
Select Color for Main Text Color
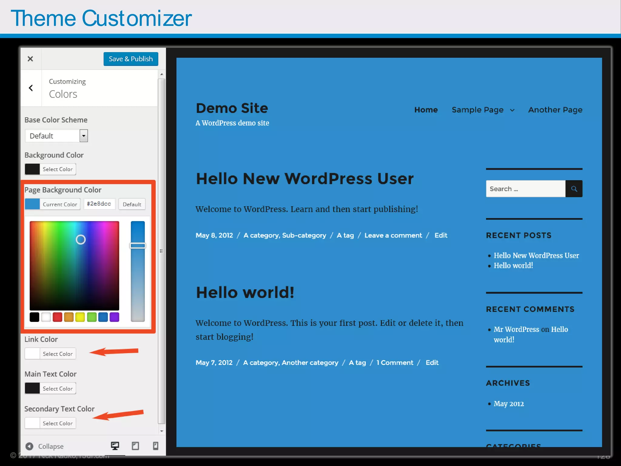50,388
